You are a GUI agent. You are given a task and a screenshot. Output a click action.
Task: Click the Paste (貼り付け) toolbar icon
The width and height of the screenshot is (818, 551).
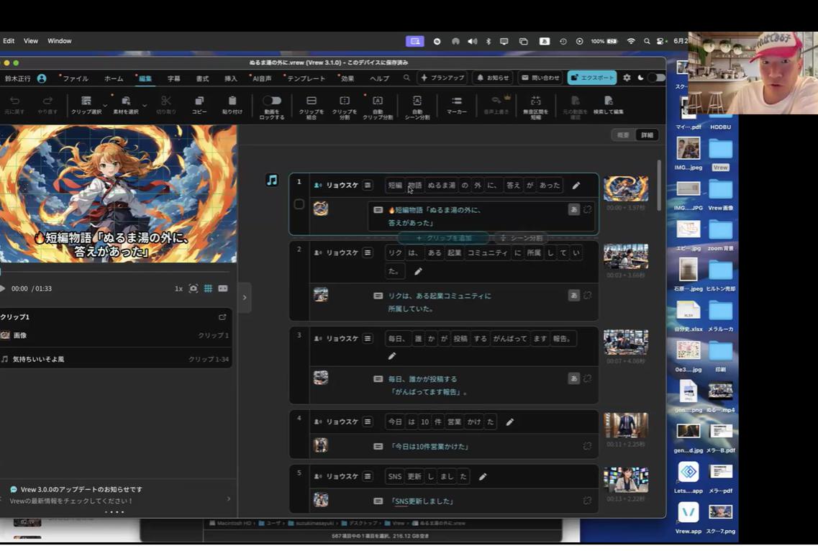pyautogui.click(x=232, y=101)
